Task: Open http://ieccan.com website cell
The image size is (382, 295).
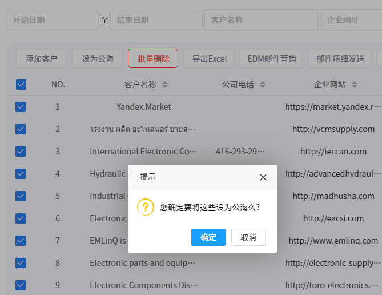Action: (x=333, y=152)
